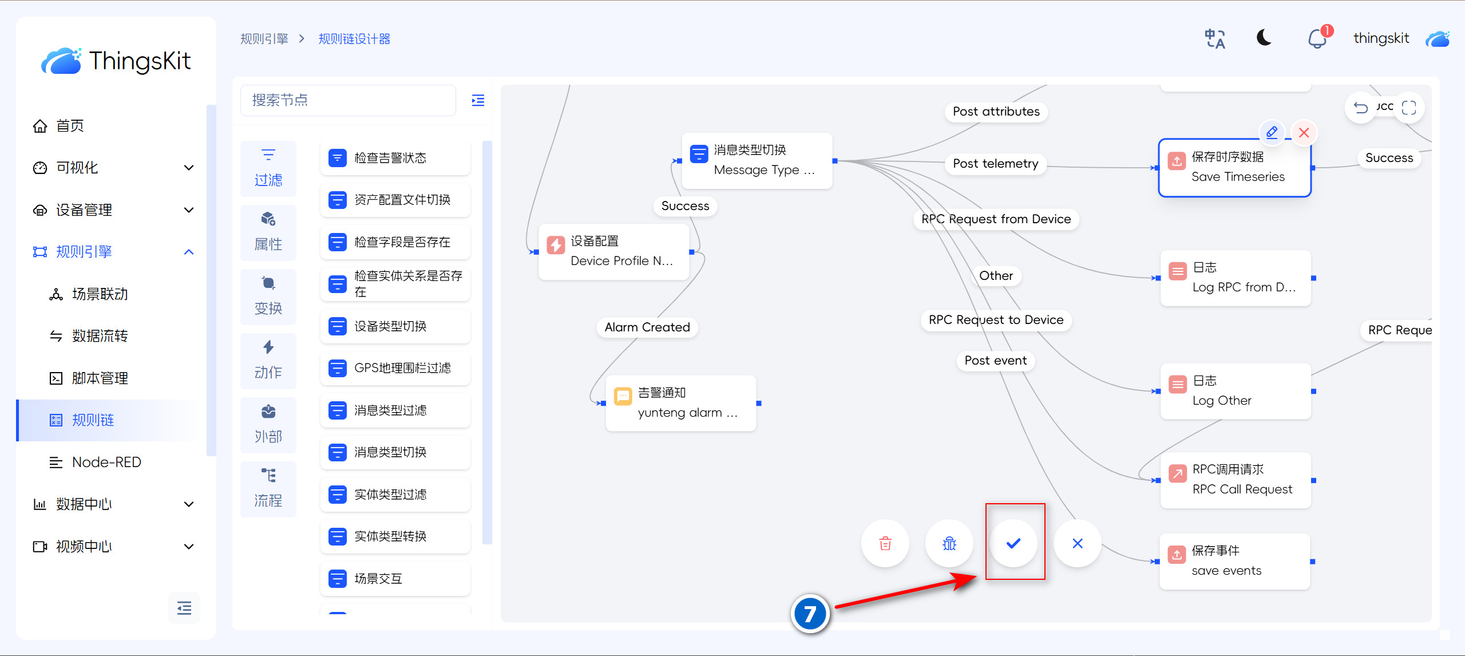The width and height of the screenshot is (1465, 656).
Task: Select the GPS地理围栏过滤 node
Action: point(395,368)
